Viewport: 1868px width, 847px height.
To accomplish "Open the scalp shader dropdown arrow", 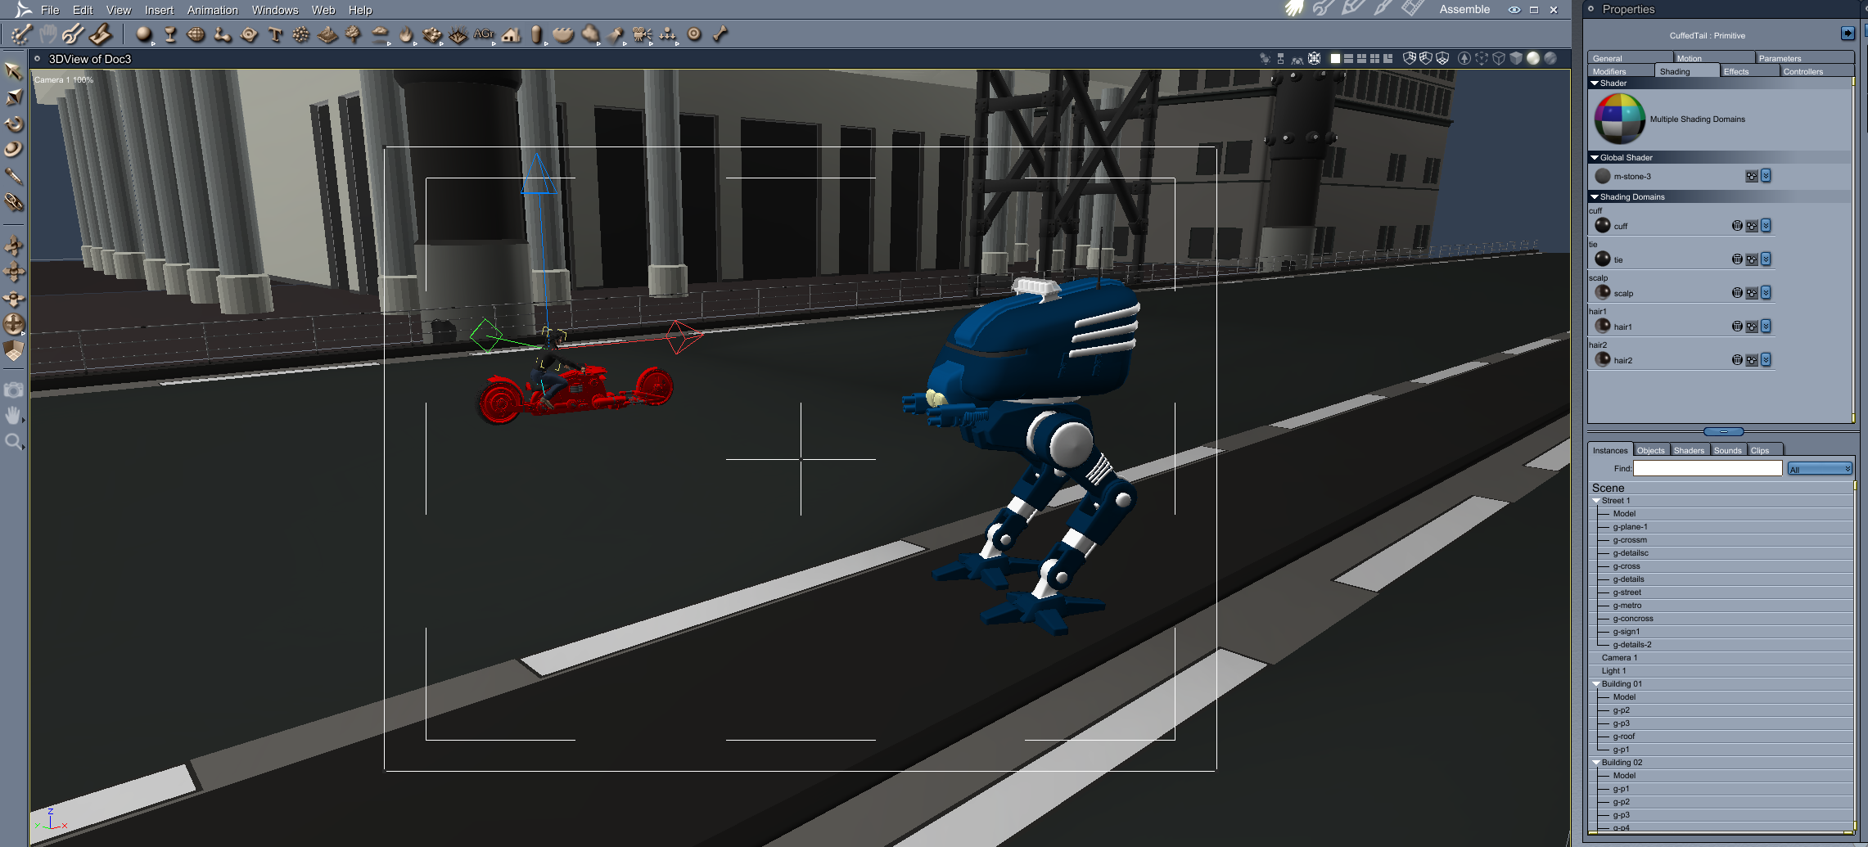I will [x=1766, y=293].
